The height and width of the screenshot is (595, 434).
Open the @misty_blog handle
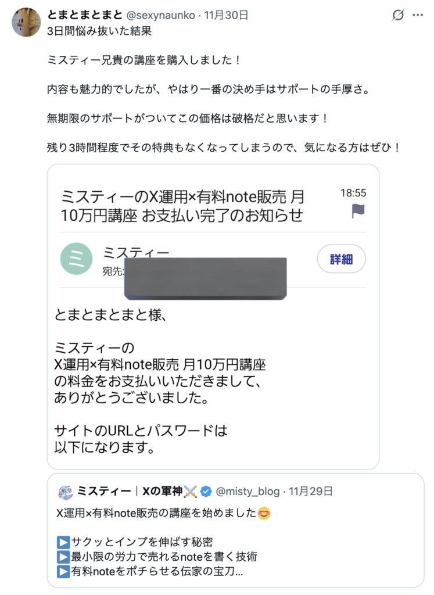point(248,492)
